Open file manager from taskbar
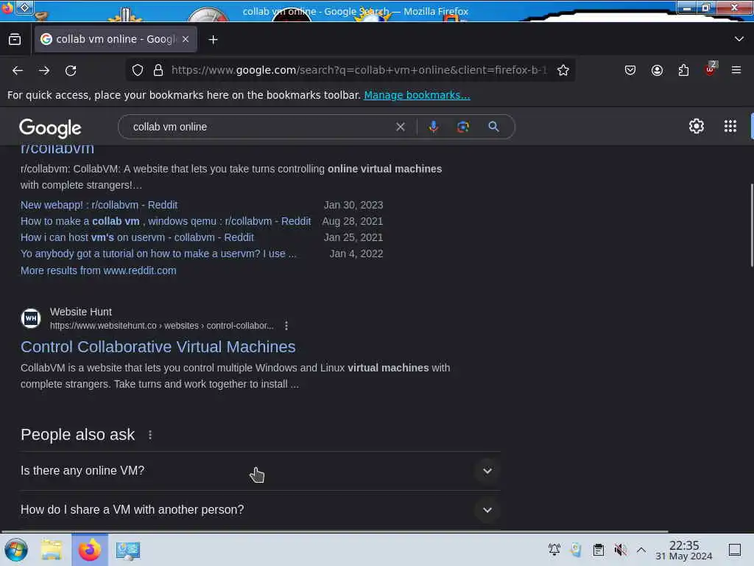The width and height of the screenshot is (754, 566). [52, 550]
